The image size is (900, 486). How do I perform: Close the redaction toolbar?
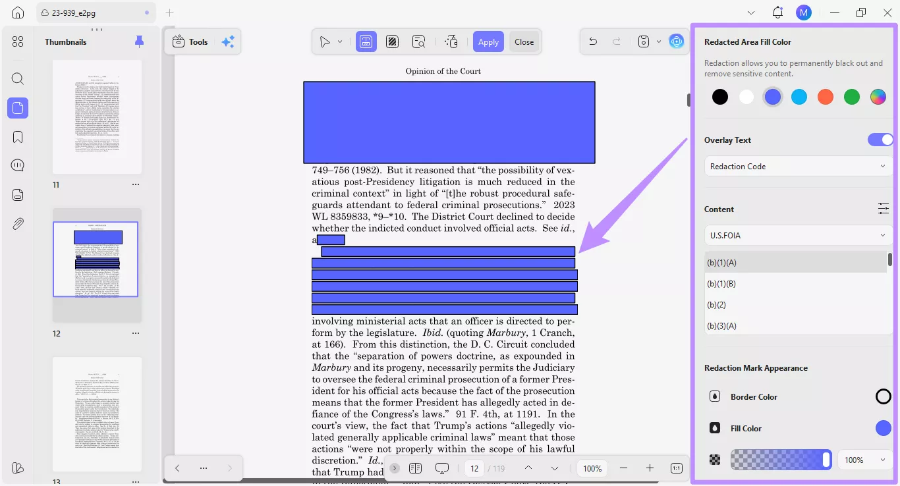[524, 41]
